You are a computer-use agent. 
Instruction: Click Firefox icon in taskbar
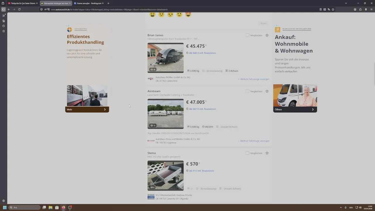coord(63,207)
